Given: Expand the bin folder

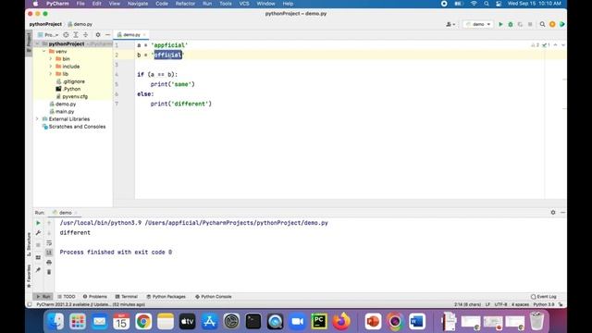Looking at the screenshot, I should (x=51, y=59).
